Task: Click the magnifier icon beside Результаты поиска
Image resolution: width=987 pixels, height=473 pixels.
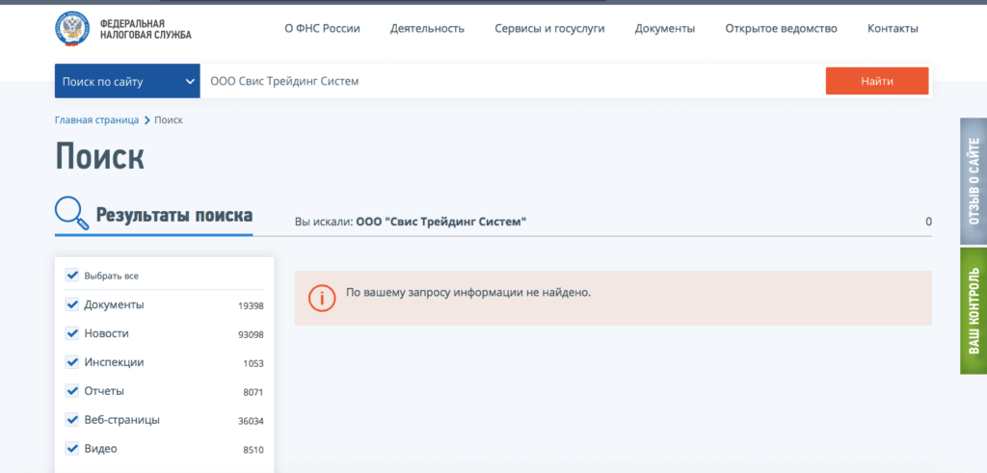Action: 71,213
